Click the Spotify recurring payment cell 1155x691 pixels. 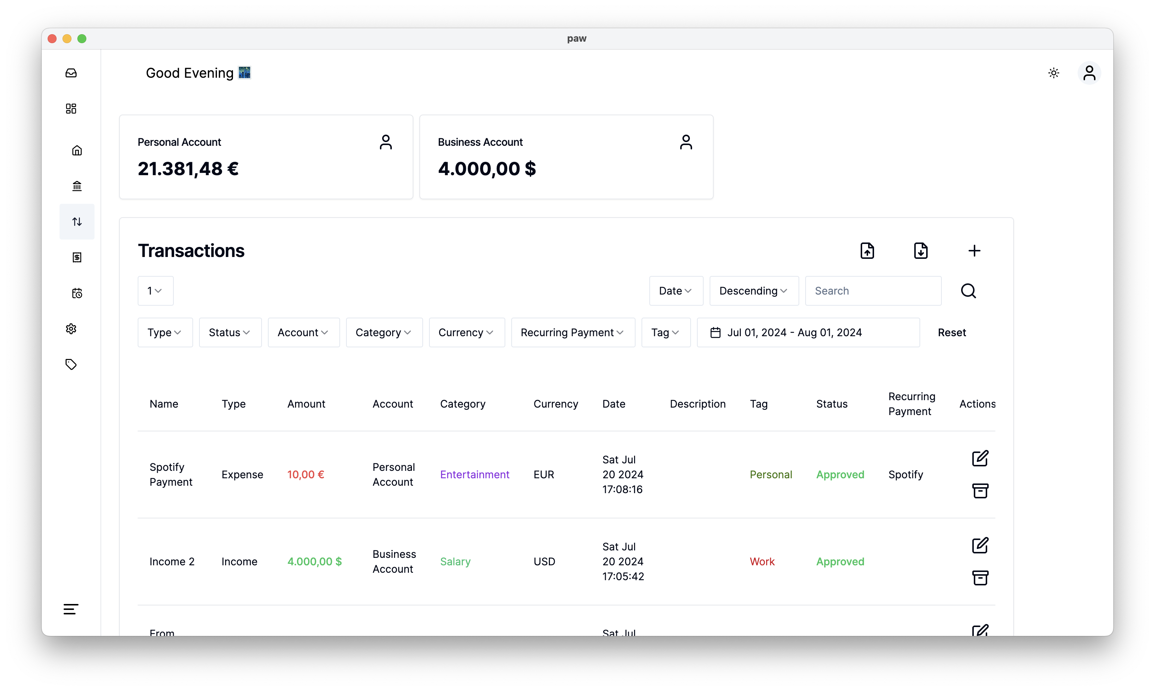pos(905,475)
